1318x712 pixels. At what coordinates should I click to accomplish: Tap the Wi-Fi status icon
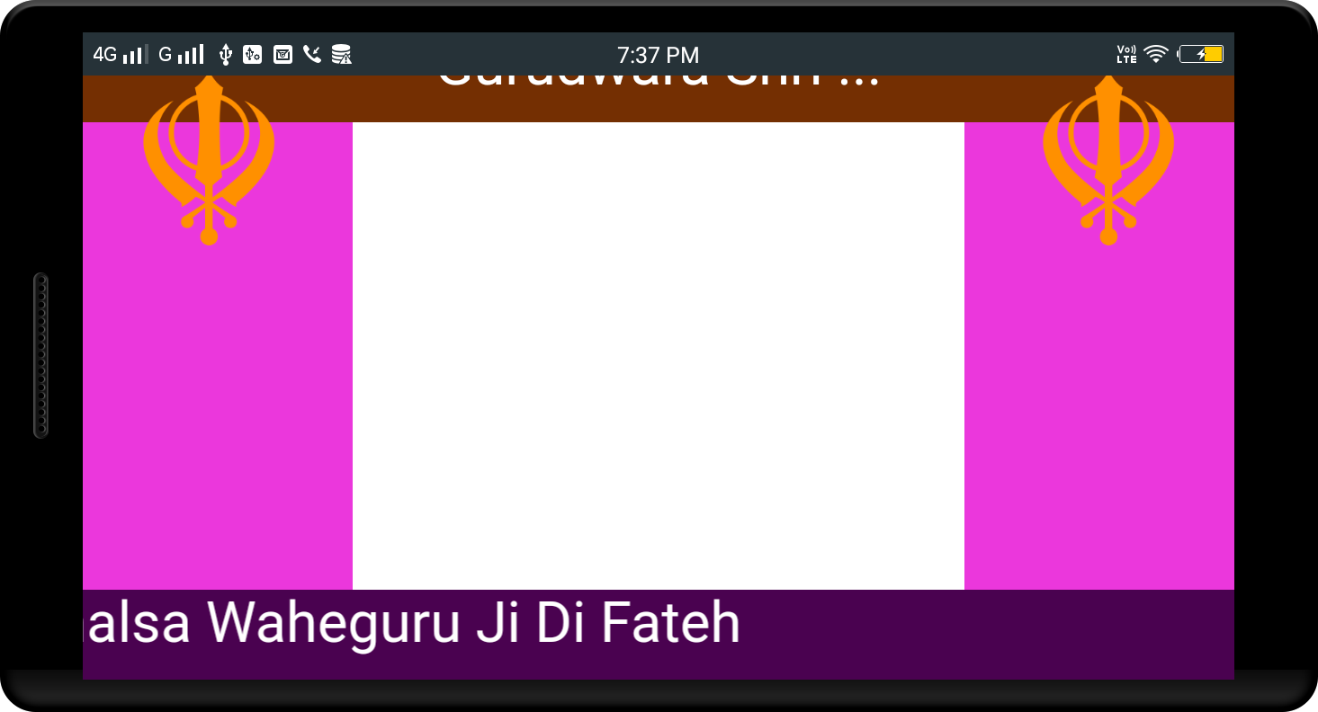point(1156,55)
